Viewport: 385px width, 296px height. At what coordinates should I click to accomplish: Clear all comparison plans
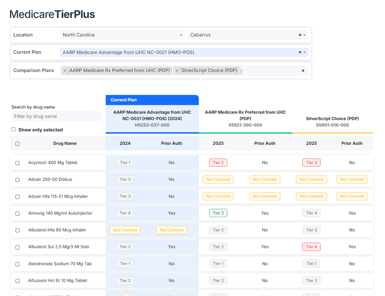[303, 71]
